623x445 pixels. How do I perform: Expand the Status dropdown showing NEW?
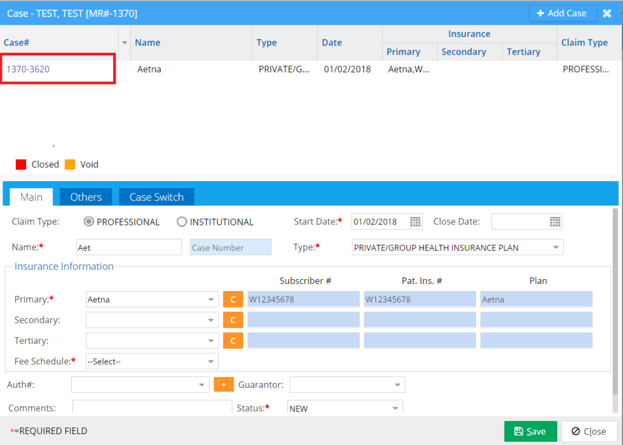click(395, 409)
